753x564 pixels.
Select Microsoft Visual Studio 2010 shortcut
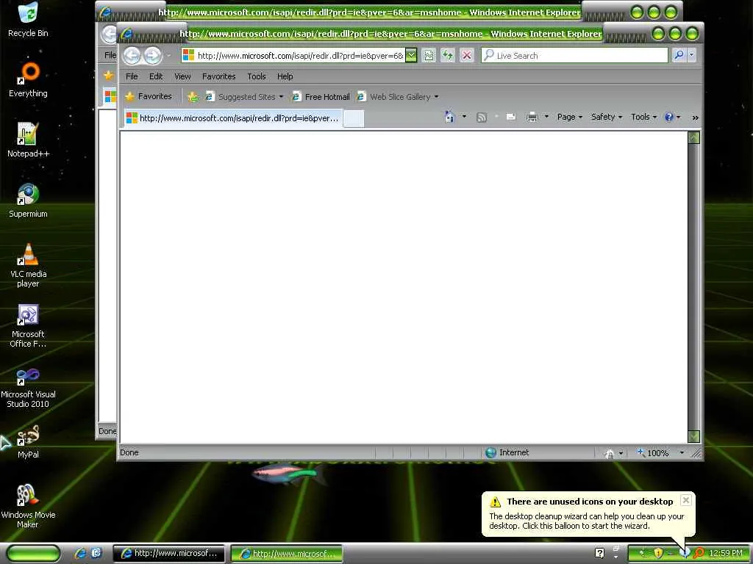tap(28, 386)
